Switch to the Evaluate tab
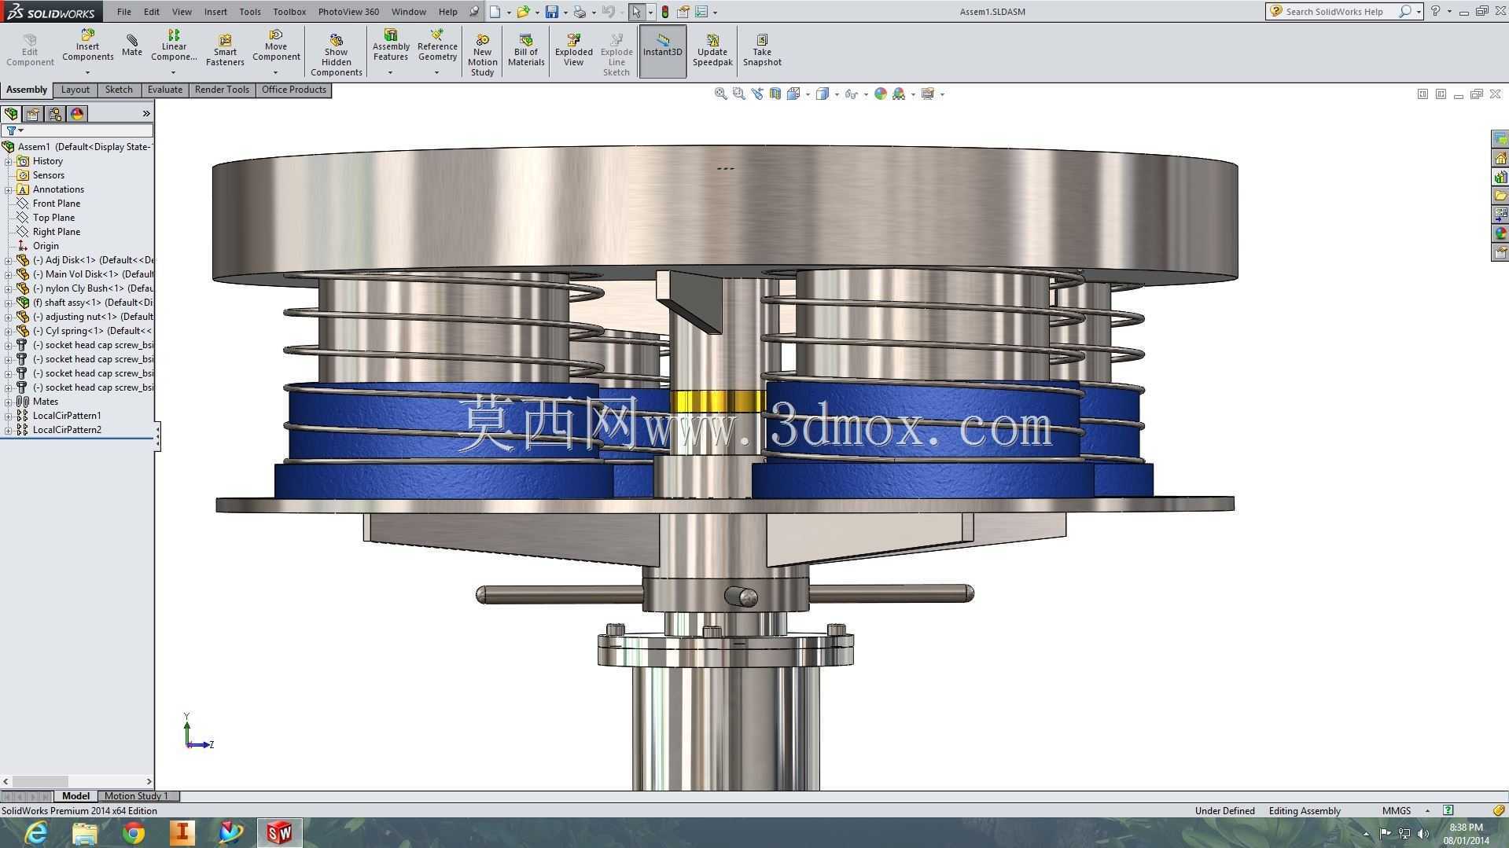Screen dimensions: 1509x848 point(165,90)
